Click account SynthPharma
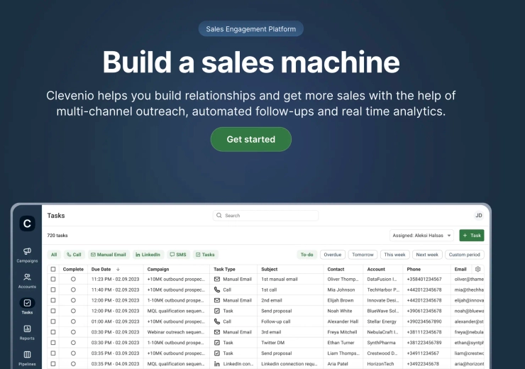 [382, 343]
